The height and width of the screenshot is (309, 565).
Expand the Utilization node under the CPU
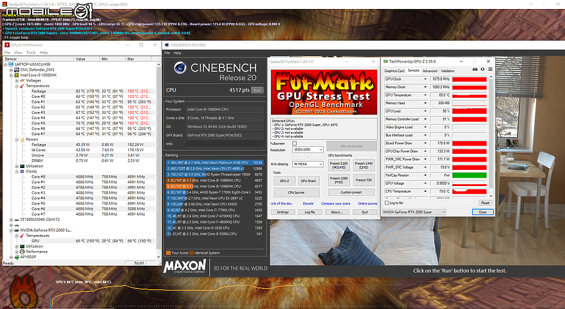[17, 166]
